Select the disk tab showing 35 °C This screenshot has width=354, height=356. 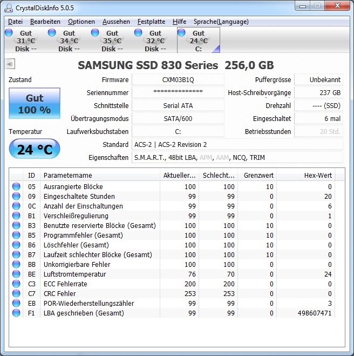pyautogui.click(x=112, y=41)
